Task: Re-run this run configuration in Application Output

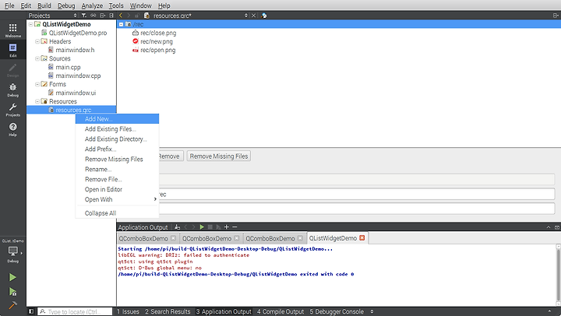Action: click(202, 227)
